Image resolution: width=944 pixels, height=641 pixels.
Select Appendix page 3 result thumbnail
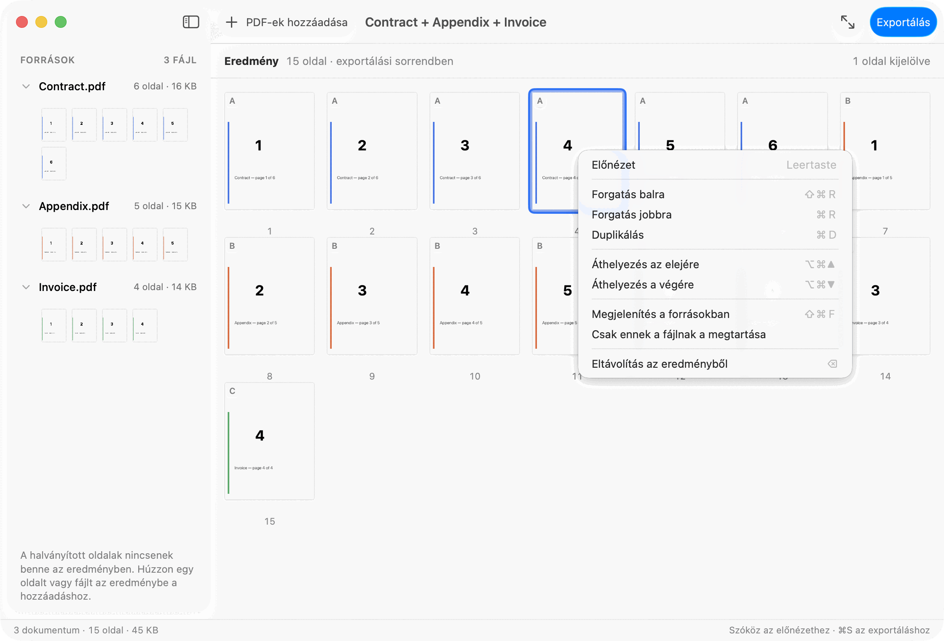click(x=372, y=296)
